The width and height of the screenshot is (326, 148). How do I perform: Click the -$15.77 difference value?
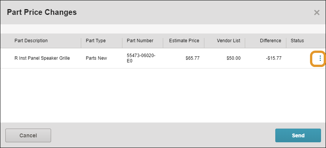coord(274,58)
